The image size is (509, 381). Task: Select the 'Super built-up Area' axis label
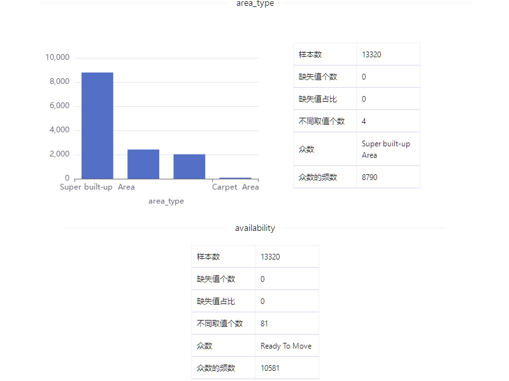97,187
